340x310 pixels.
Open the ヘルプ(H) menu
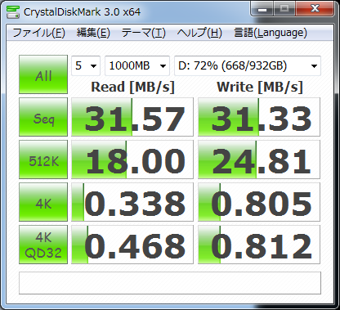coord(199,33)
